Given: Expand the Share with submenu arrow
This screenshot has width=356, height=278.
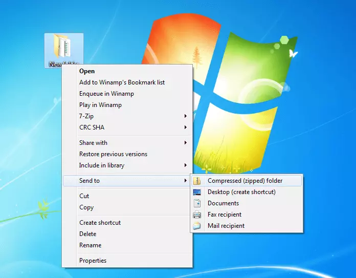Looking at the screenshot, I should [x=186, y=143].
